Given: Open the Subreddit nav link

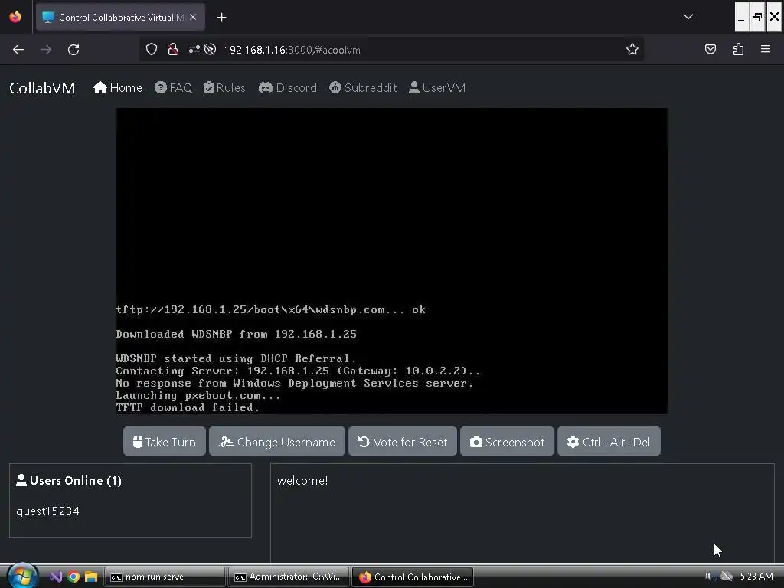Looking at the screenshot, I should (363, 87).
